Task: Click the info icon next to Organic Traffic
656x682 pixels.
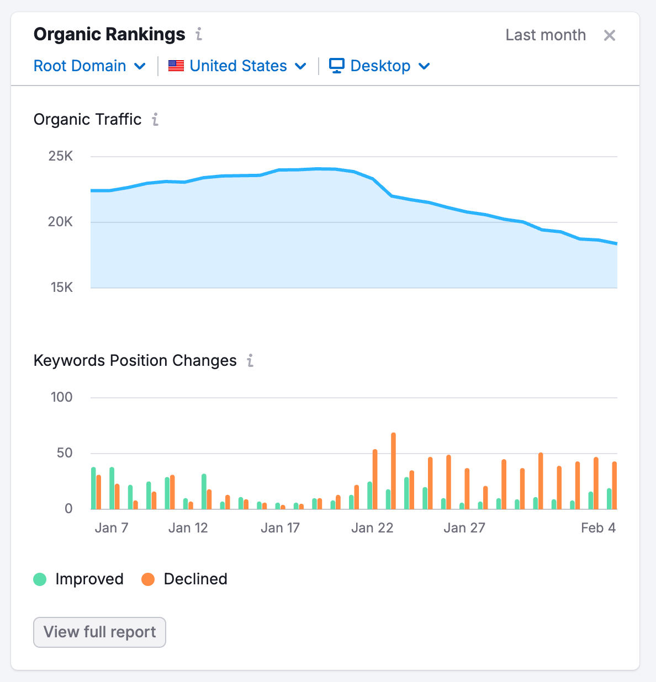Action: click(156, 120)
